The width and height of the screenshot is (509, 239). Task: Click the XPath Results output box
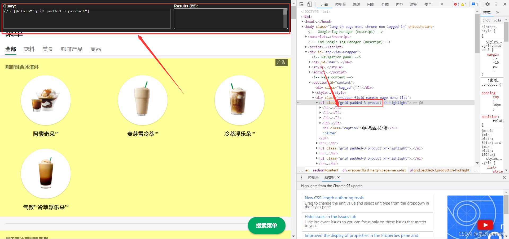point(230,19)
